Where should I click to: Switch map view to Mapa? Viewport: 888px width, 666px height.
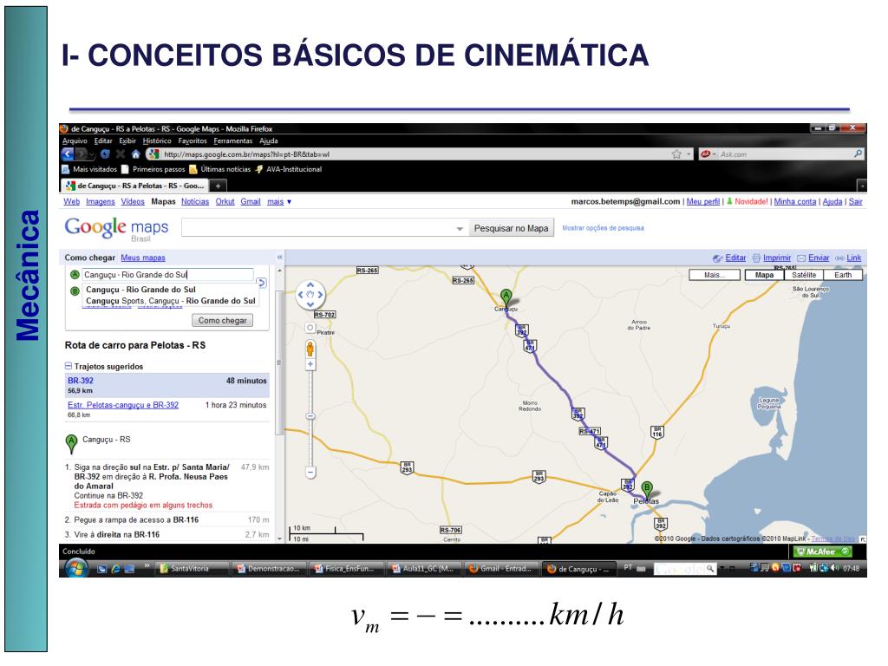coord(764,275)
